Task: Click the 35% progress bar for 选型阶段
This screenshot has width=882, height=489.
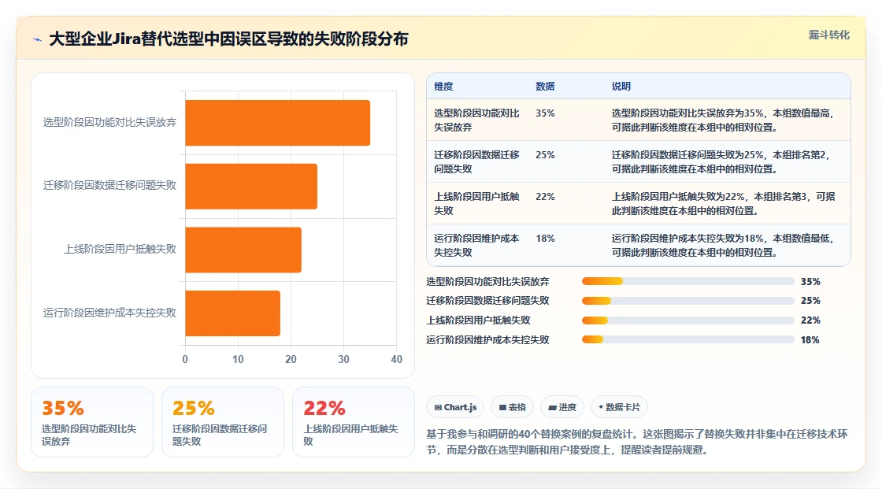Action: (688, 281)
